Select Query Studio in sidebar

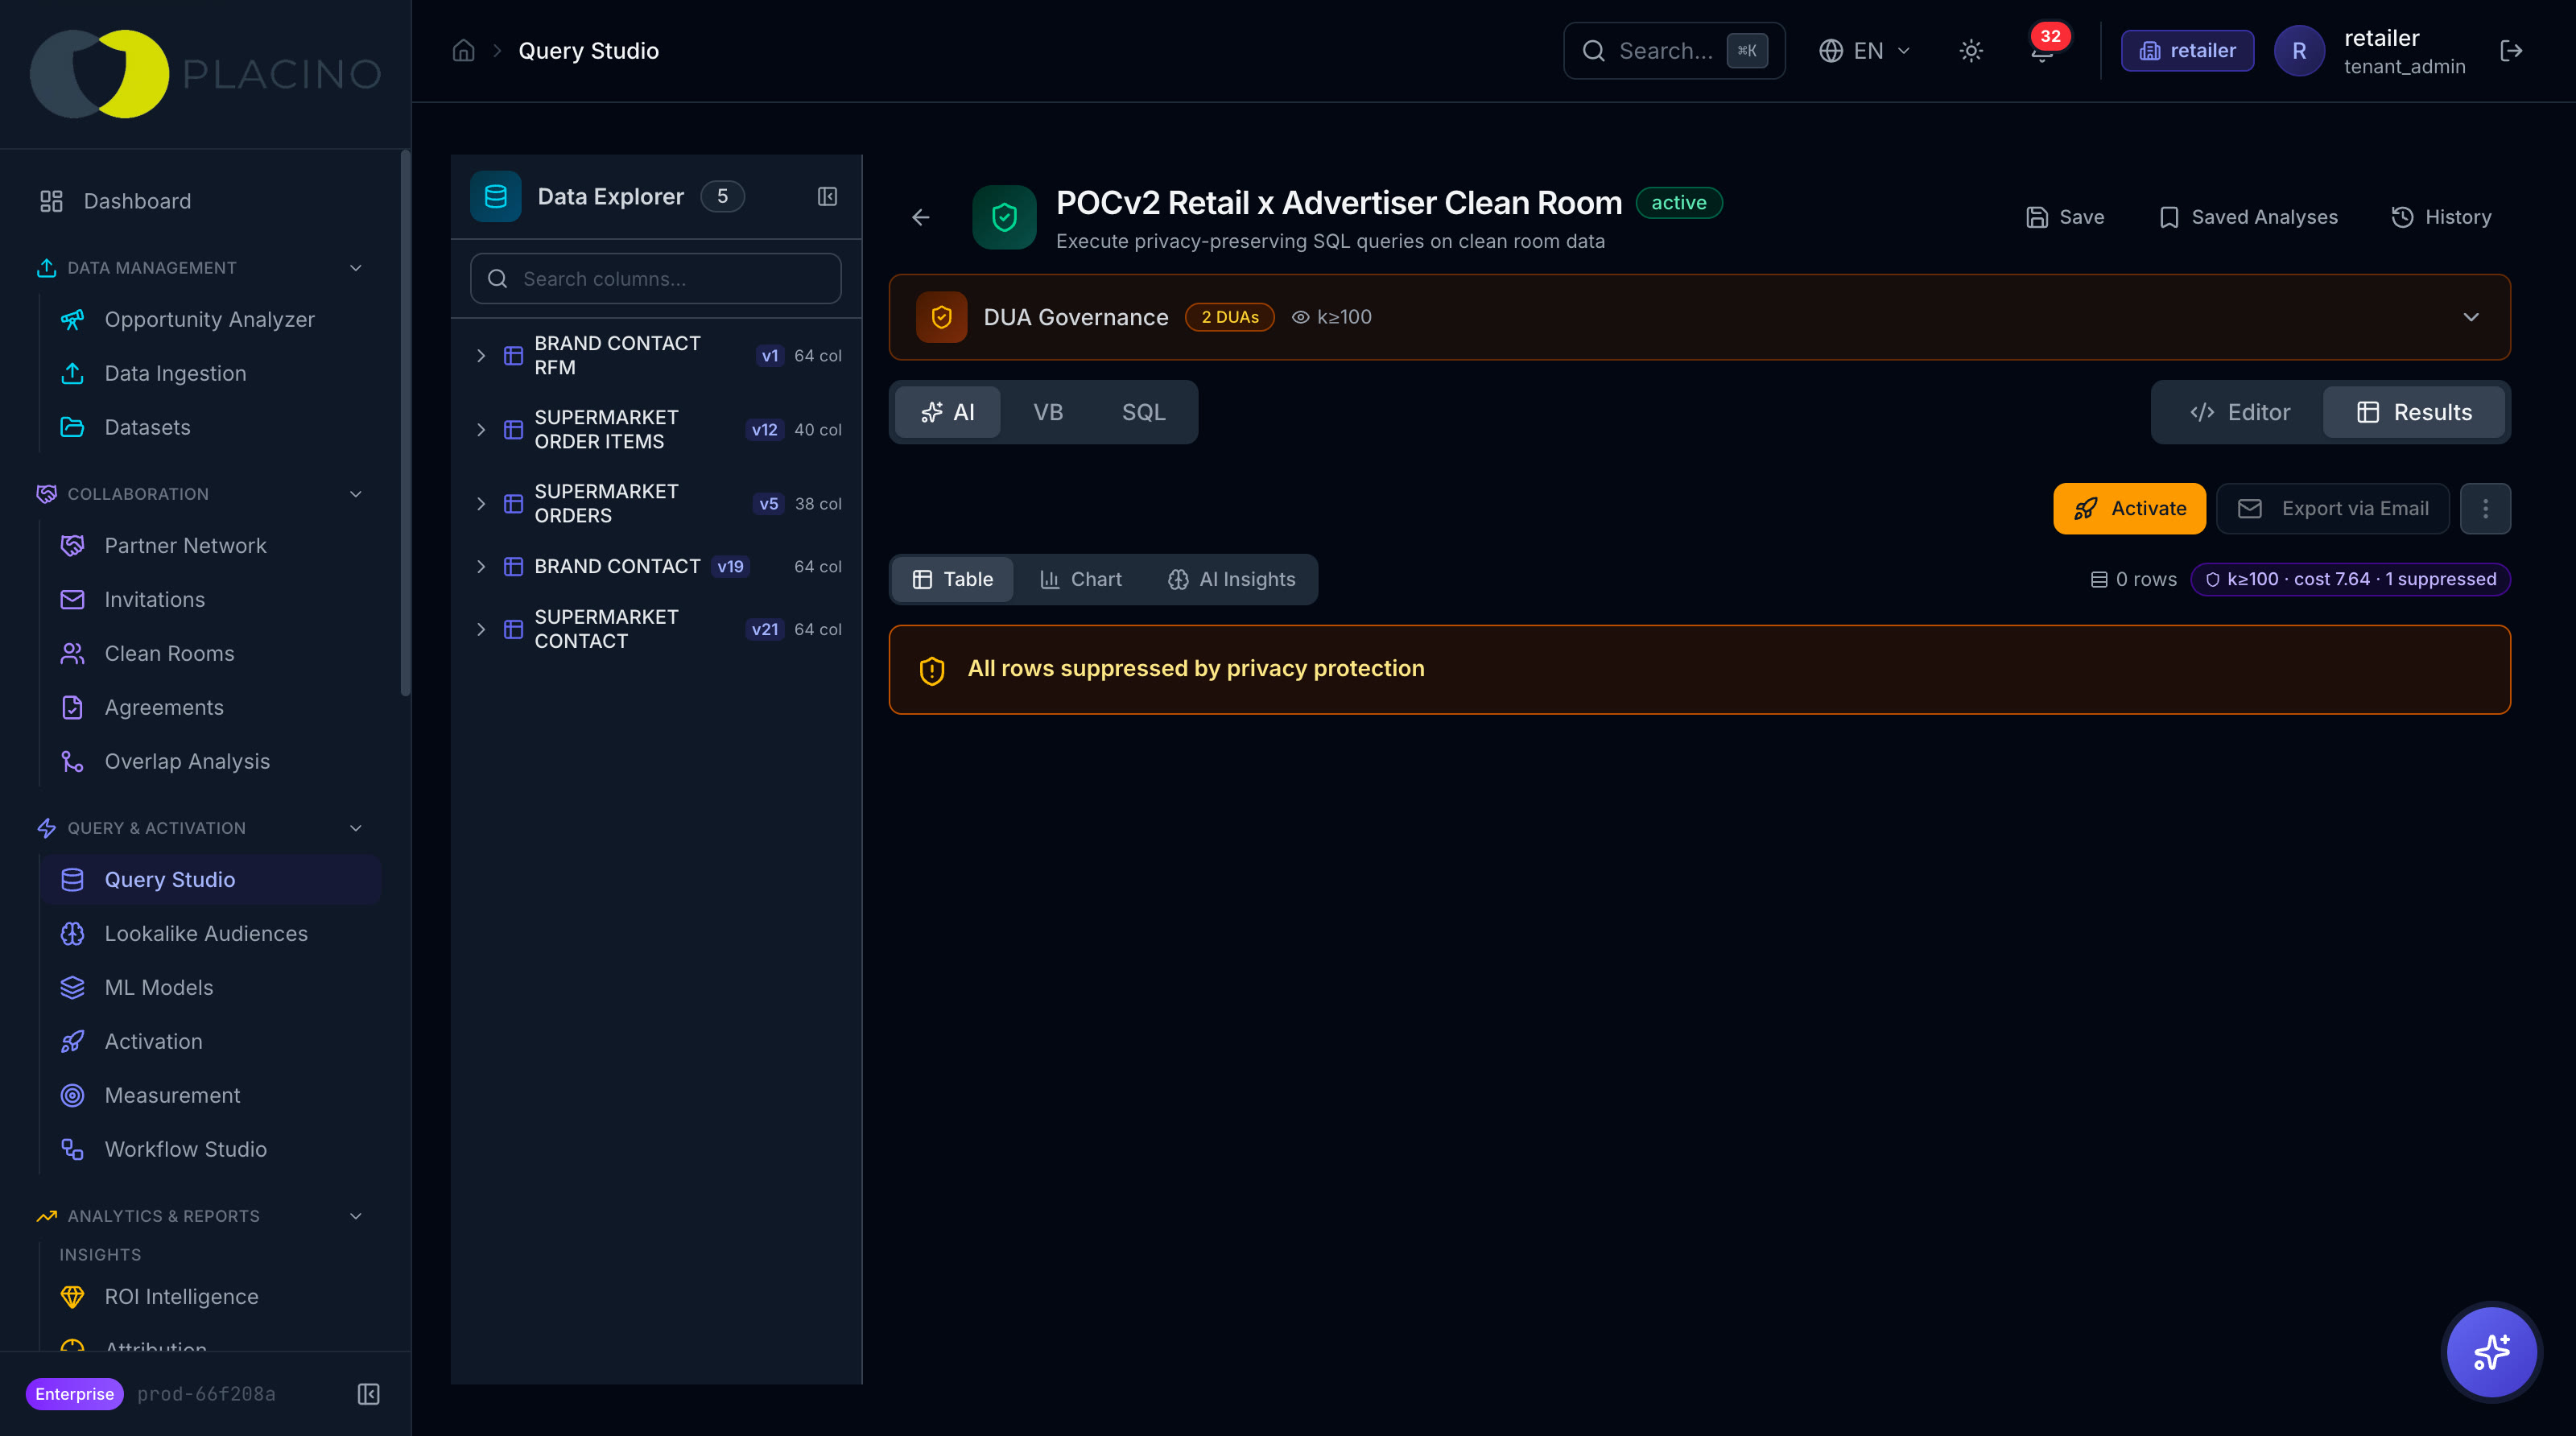click(x=210, y=879)
